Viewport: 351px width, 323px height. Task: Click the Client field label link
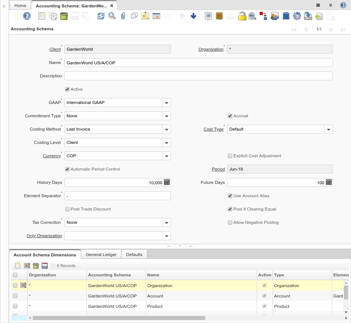(x=55, y=49)
